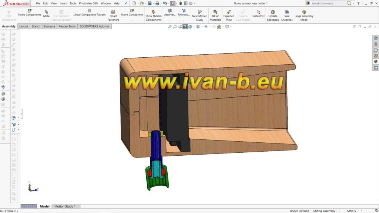Click the Insert Components tool
The image size is (379, 213).
[30, 13]
